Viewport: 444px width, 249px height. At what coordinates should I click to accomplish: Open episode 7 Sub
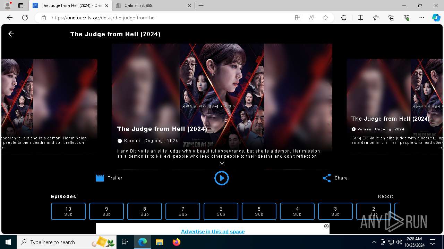click(x=183, y=211)
